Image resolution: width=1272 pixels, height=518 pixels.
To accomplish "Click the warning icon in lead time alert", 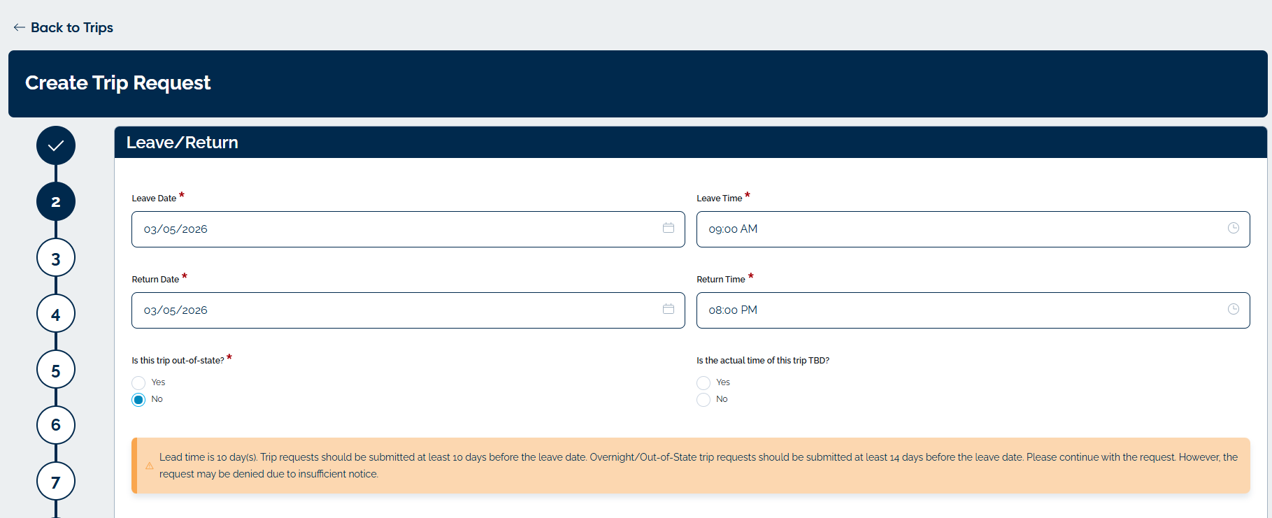I will click(149, 466).
